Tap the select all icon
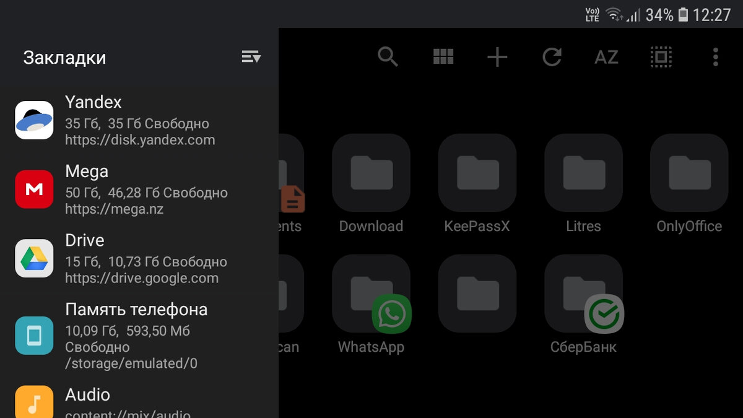Image resolution: width=743 pixels, height=418 pixels. click(x=661, y=58)
